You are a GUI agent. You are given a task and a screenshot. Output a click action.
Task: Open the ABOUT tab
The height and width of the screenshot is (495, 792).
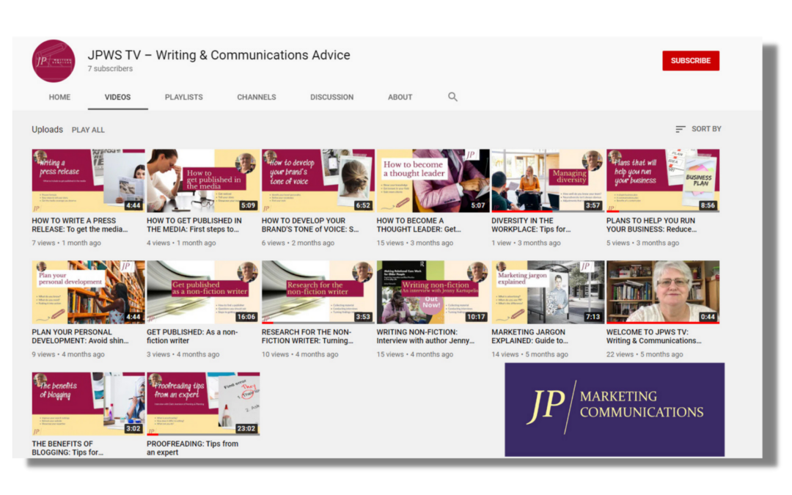click(400, 96)
